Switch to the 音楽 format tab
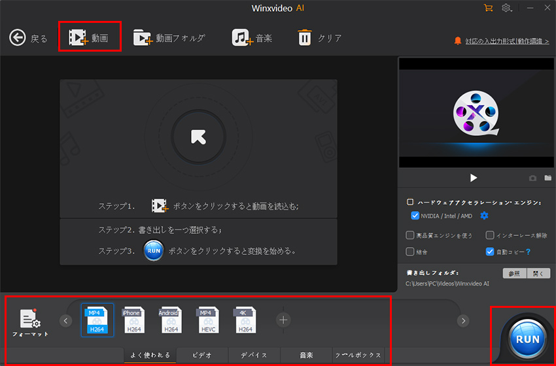The image size is (556, 366). click(x=306, y=355)
